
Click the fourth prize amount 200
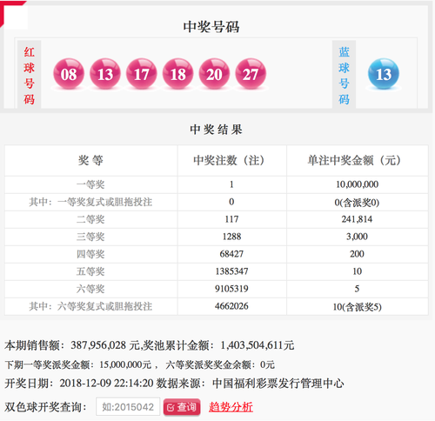pos(357,254)
